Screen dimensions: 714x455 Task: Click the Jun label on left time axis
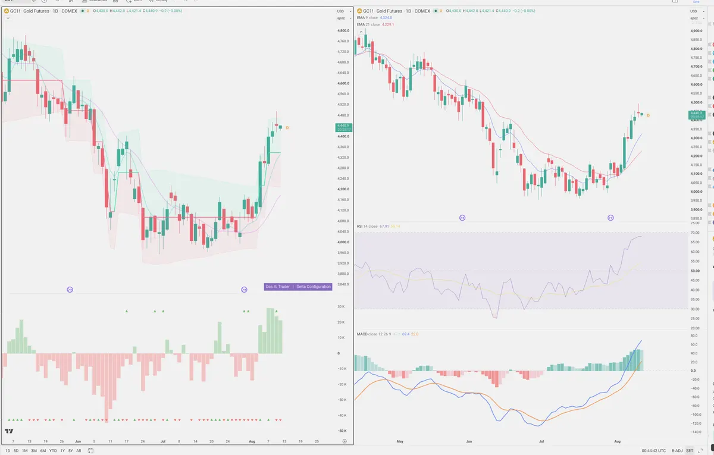pyautogui.click(x=78, y=441)
